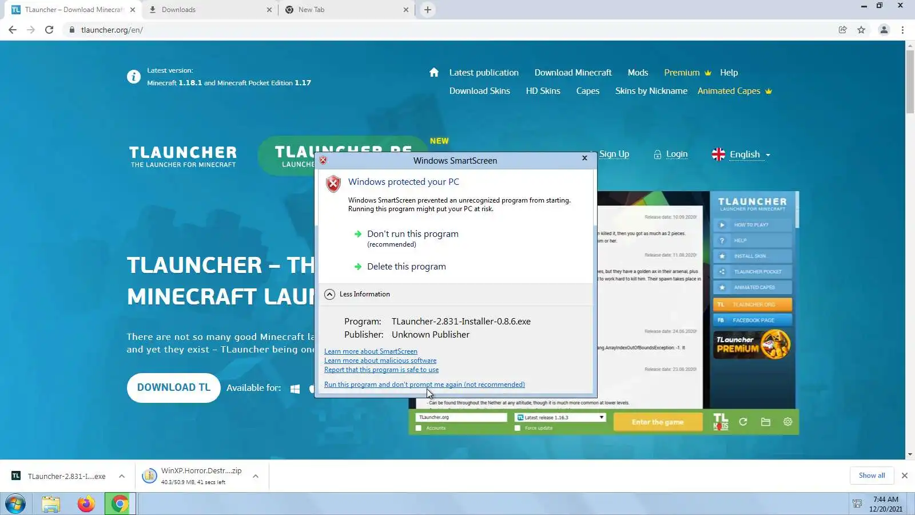
Task: Open options arrow for WinXP.Horror.Destr zip download
Action: coord(256,476)
